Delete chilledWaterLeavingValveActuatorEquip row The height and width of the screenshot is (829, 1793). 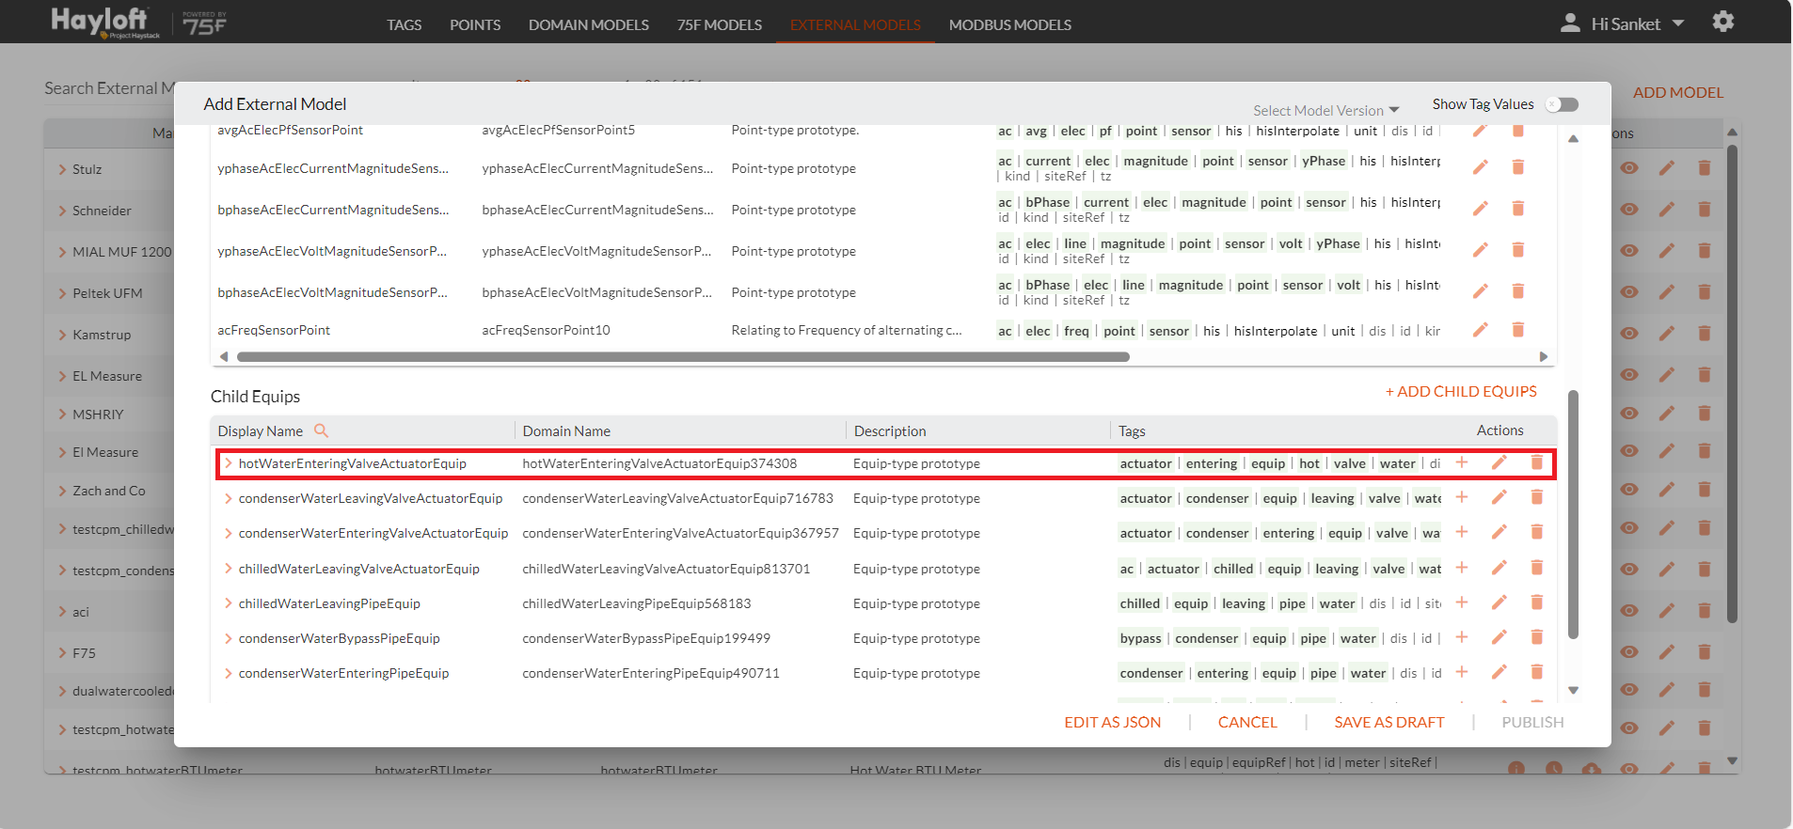tap(1537, 568)
